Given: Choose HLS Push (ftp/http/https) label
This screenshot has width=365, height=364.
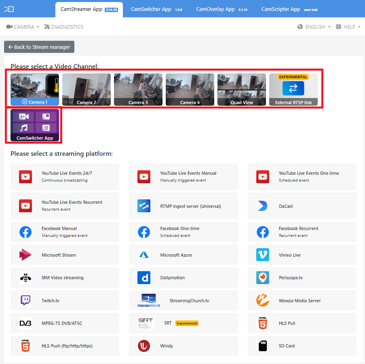Looking at the screenshot, I should point(67,346).
